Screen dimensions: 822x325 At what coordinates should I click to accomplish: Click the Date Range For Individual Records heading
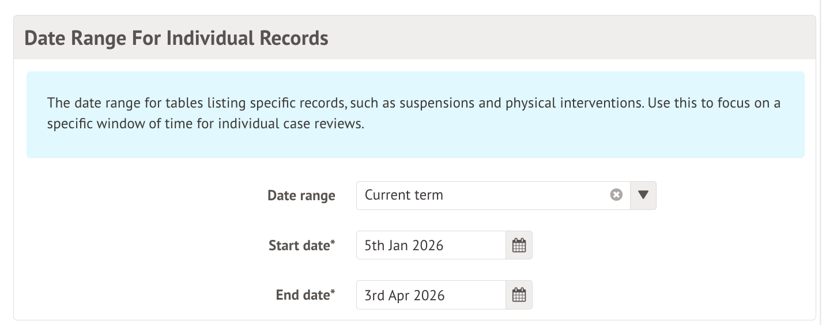coord(176,39)
